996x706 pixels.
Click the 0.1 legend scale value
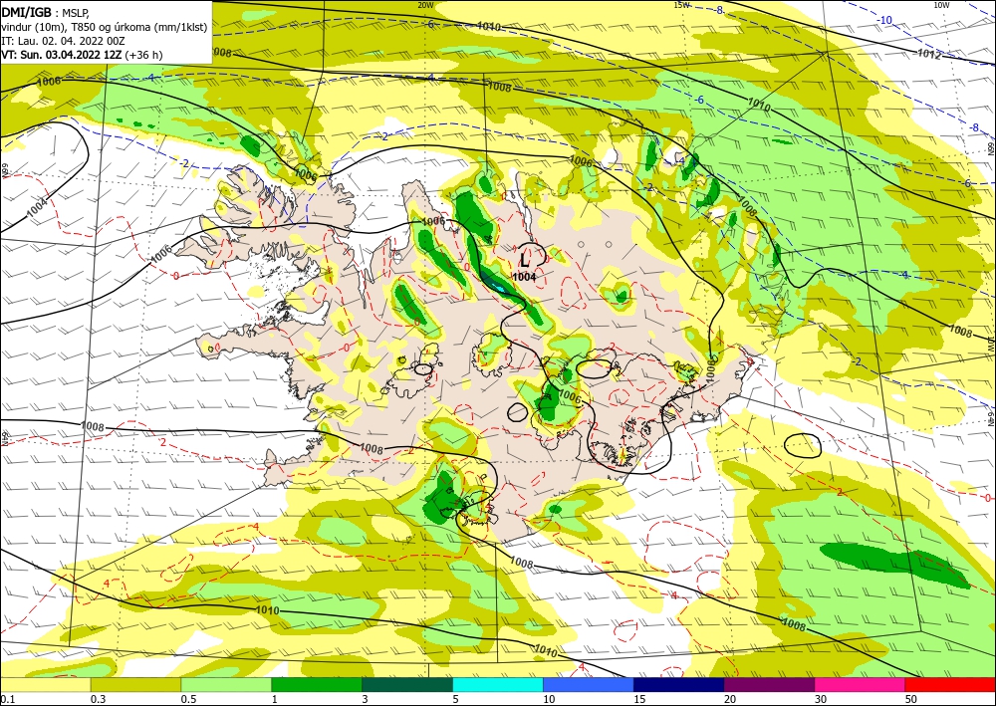tap(8, 699)
